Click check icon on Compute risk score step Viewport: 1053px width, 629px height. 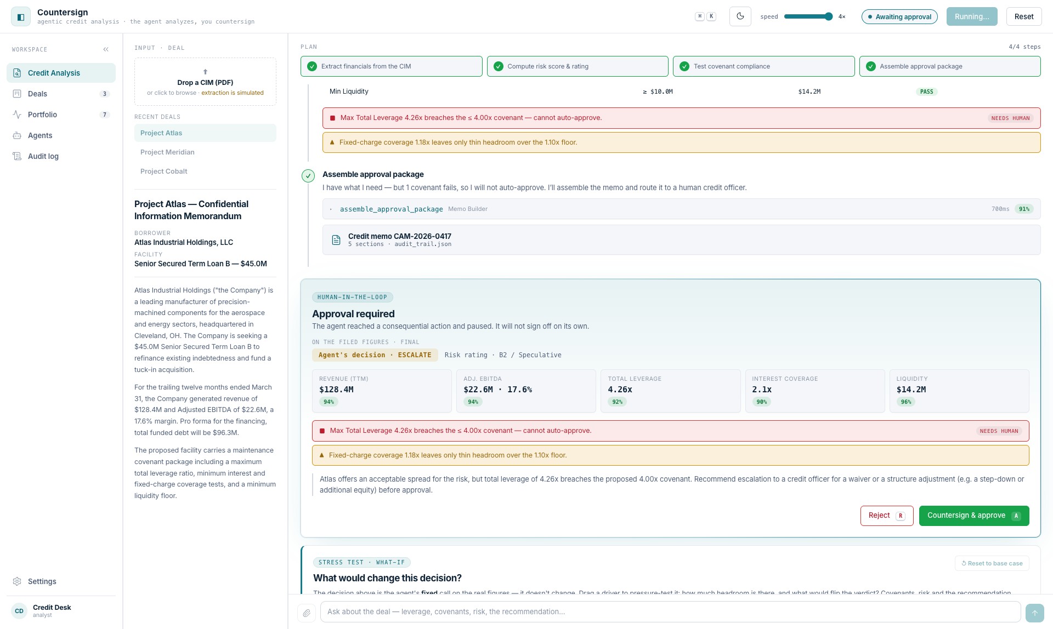(499, 66)
